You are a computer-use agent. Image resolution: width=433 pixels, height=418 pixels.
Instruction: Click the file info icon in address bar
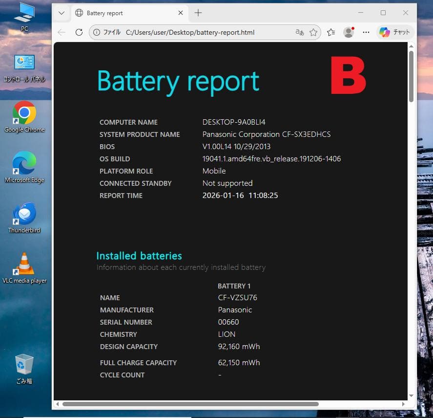click(x=97, y=32)
